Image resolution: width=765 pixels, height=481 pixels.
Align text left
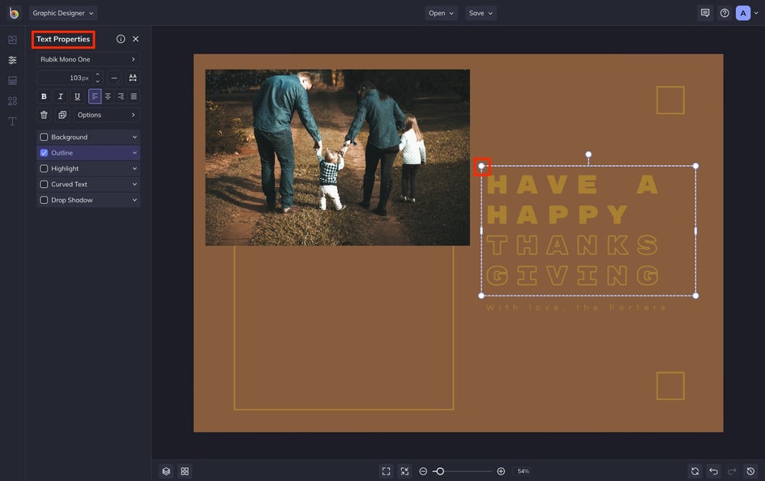tap(95, 96)
